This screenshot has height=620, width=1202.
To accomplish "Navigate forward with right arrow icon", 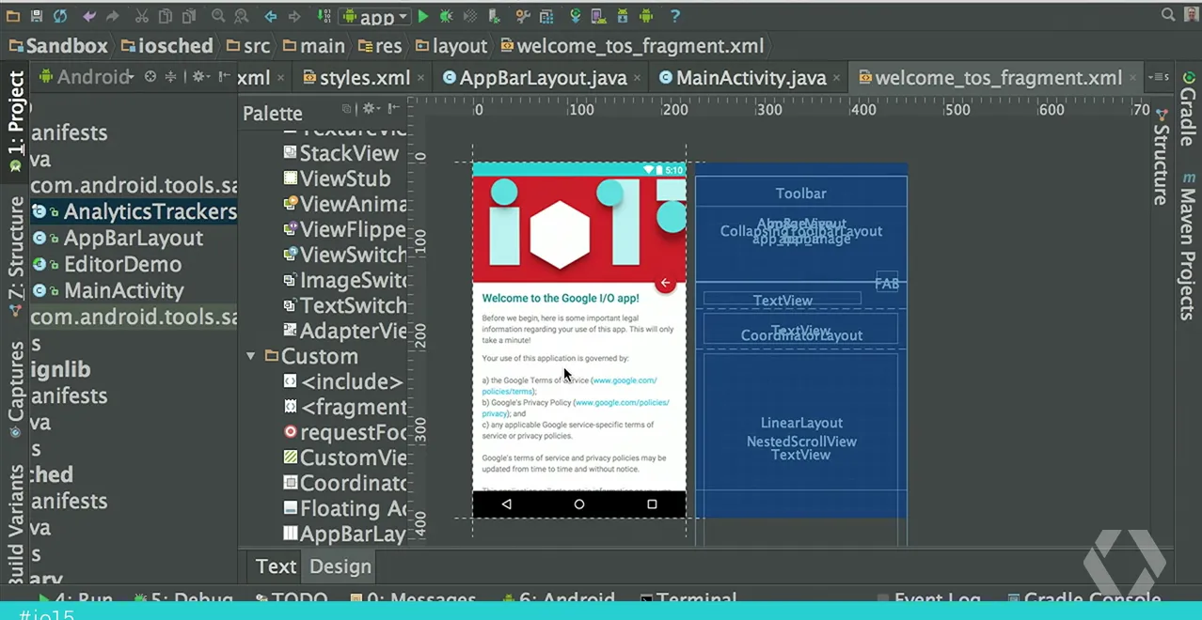I will pos(295,16).
